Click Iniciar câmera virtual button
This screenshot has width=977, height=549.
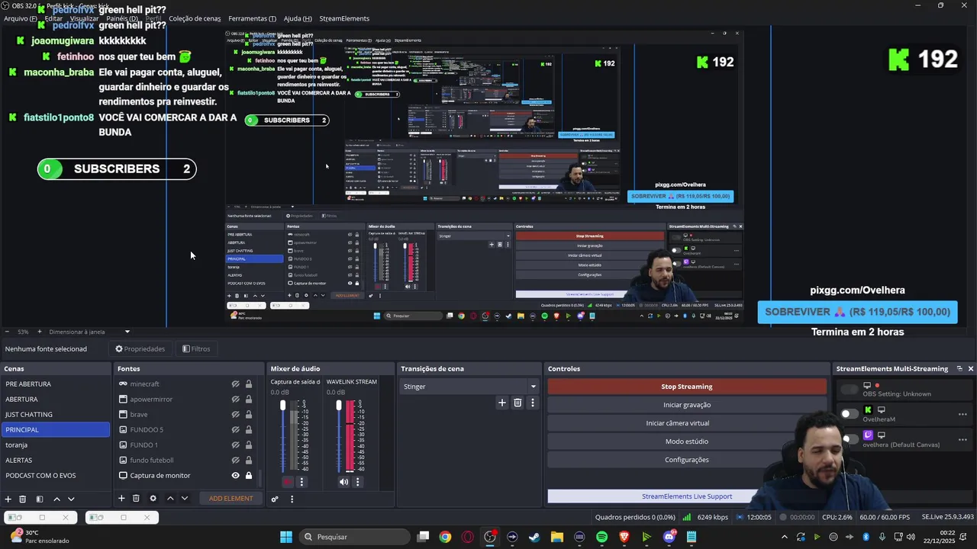coord(678,423)
